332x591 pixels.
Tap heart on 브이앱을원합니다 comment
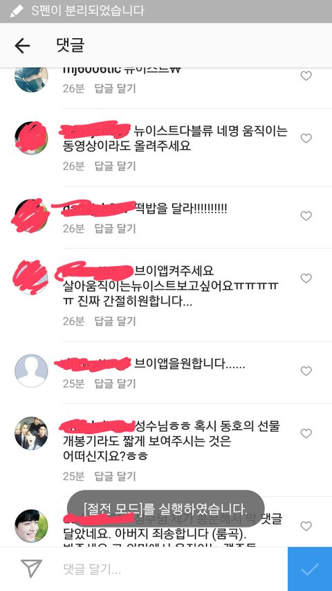point(306,371)
